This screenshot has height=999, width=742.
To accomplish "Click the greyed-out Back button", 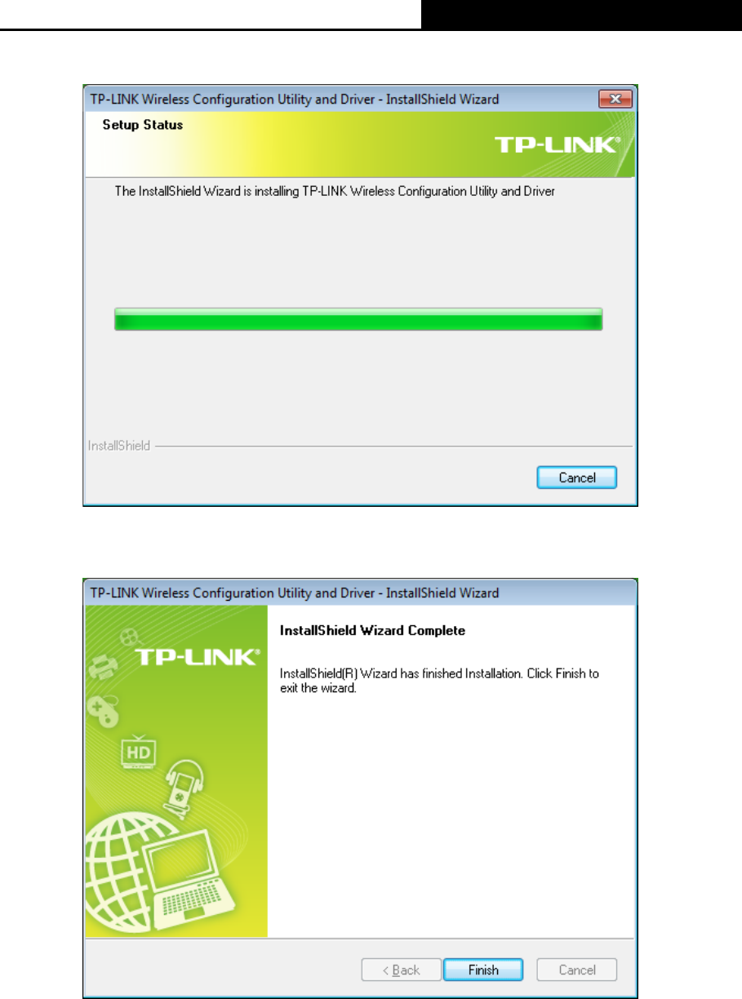I will click(x=402, y=970).
